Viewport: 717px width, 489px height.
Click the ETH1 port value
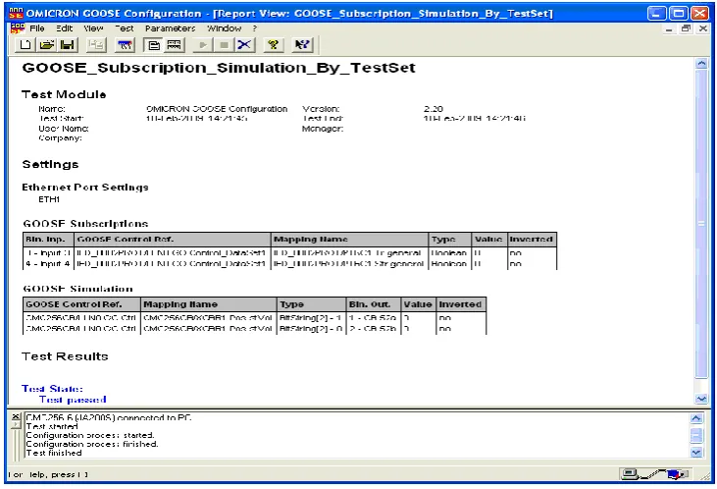(x=49, y=199)
